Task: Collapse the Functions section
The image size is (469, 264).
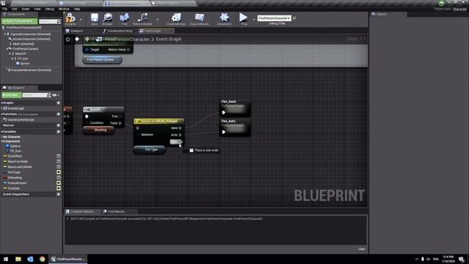Action: (2, 114)
